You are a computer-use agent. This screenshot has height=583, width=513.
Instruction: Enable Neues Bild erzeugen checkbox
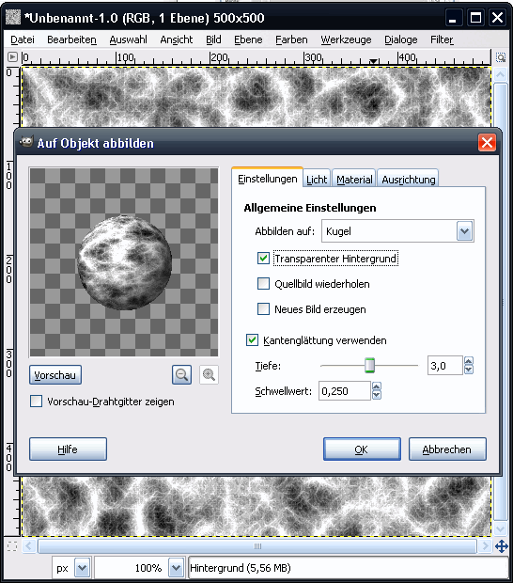click(263, 309)
